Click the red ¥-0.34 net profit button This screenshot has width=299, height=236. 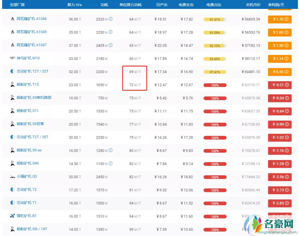pyautogui.click(x=280, y=98)
